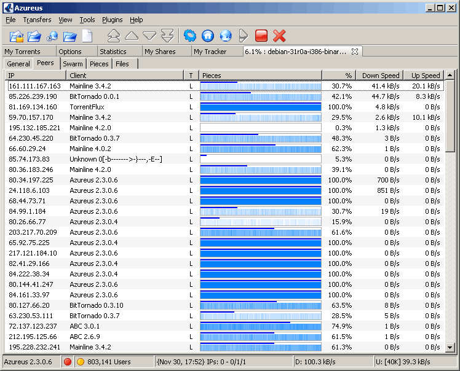Click the red X remove torrent icon
The width and height of the screenshot is (460, 371).
click(x=280, y=36)
